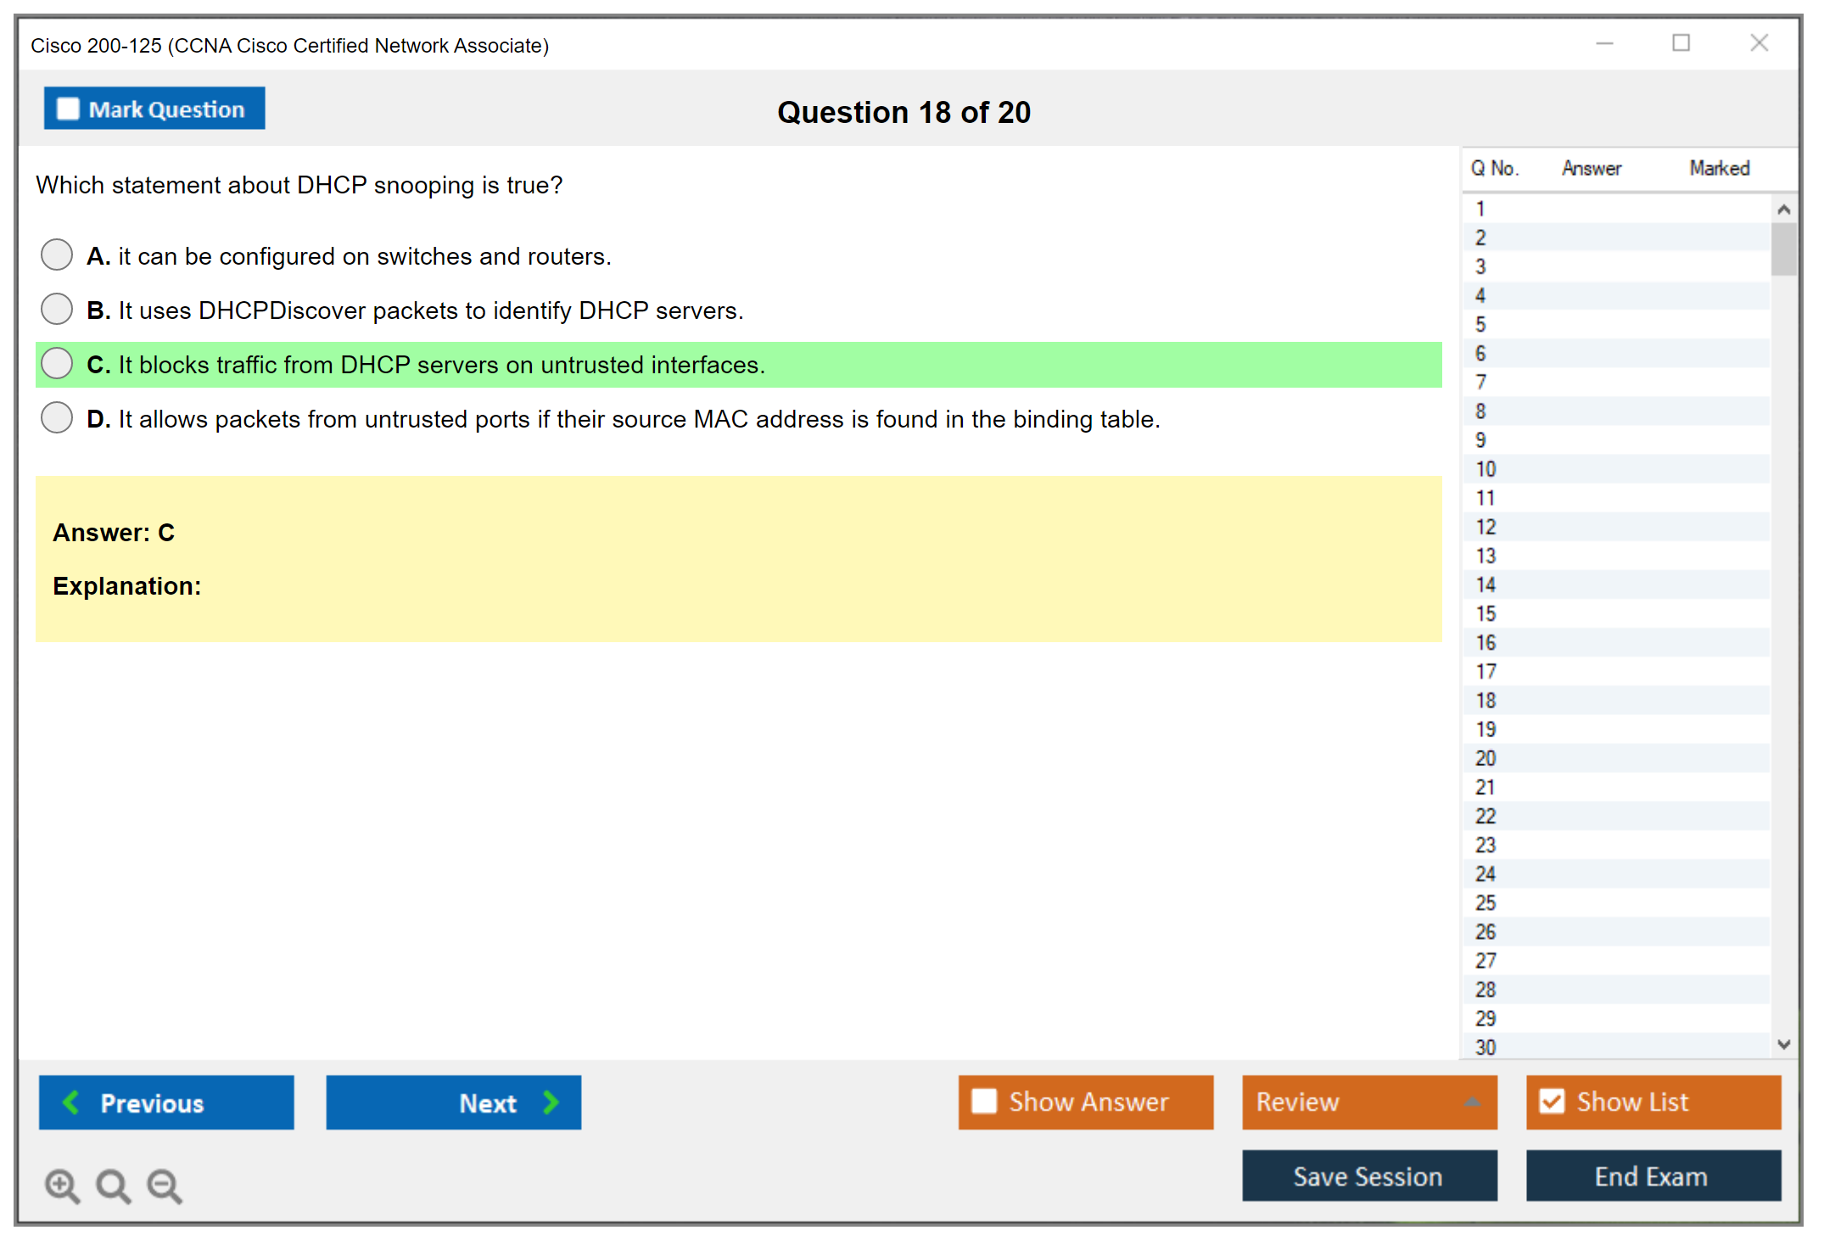Uncheck the Show List checkbox
This screenshot has width=1824, height=1247.
tap(1552, 1101)
